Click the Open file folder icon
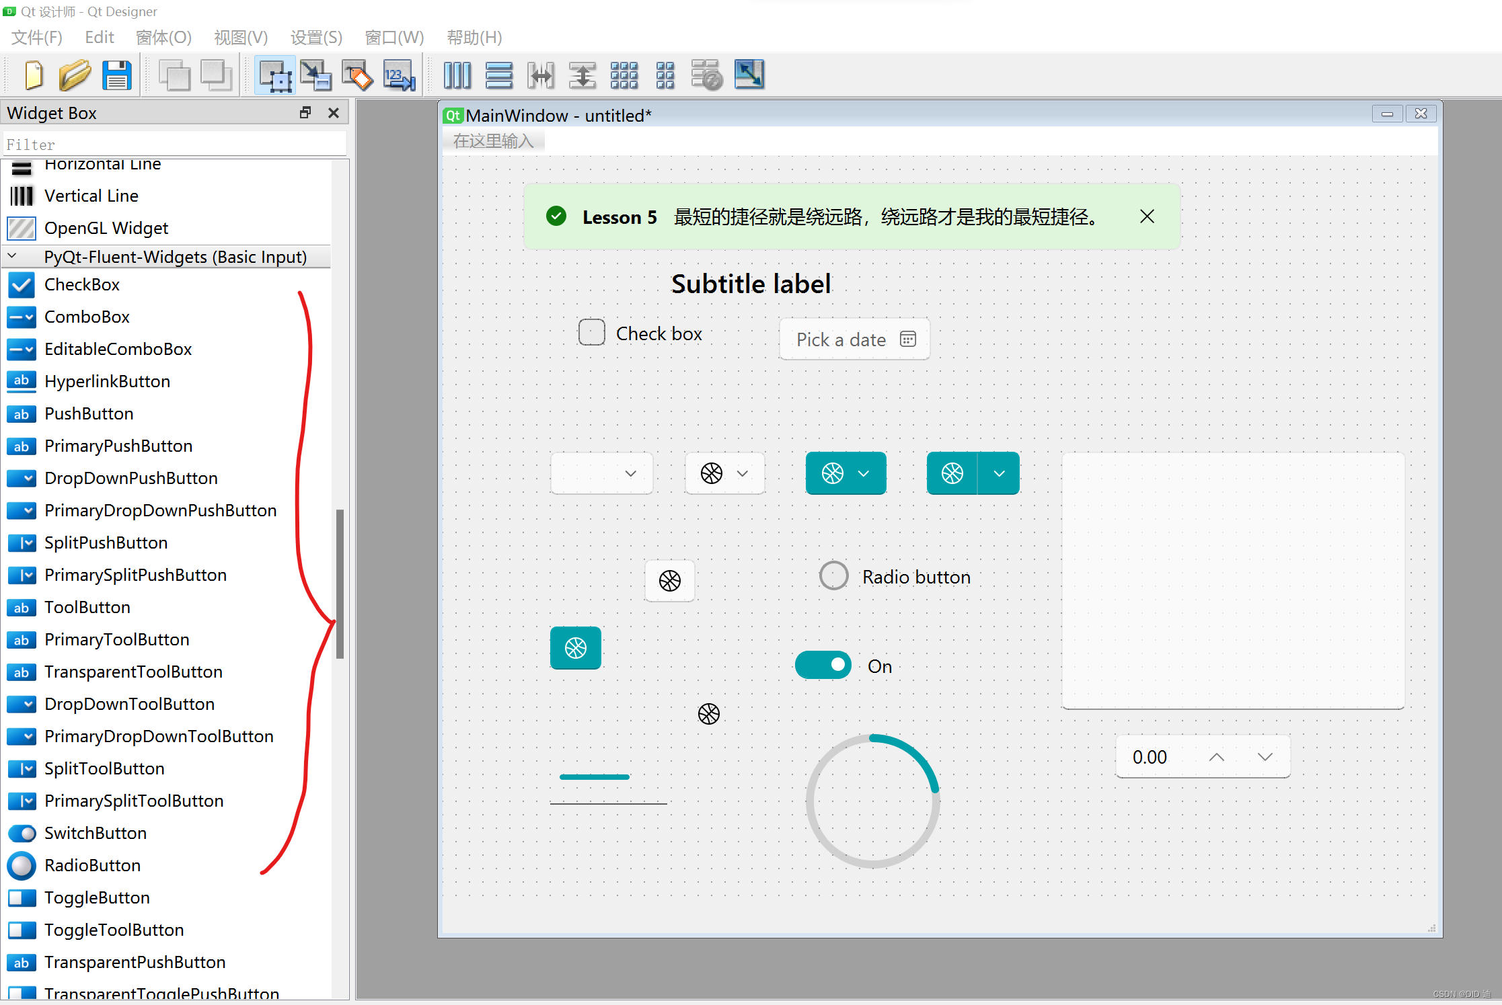This screenshot has height=1005, width=1502. [75, 75]
